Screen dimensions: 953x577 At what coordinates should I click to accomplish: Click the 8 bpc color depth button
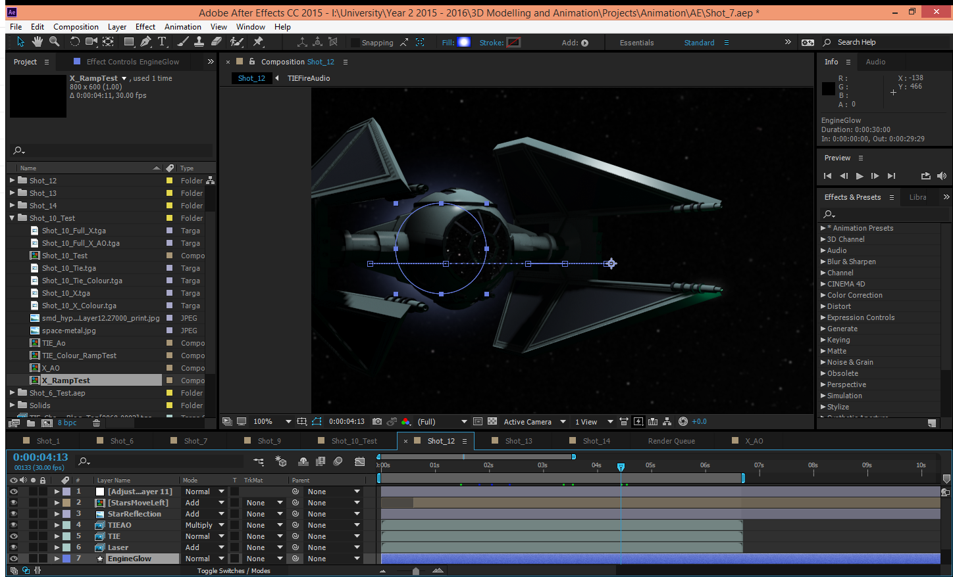click(67, 423)
